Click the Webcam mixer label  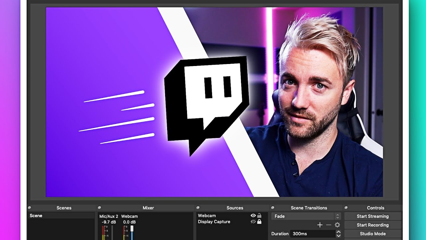tap(129, 216)
